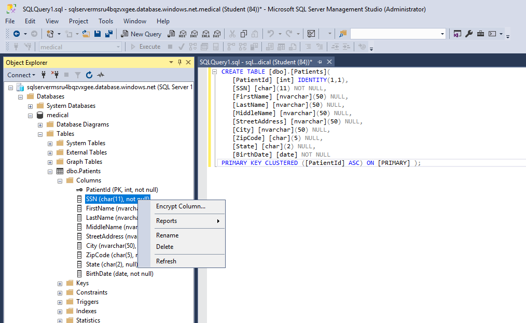Open the Connect dropdown in Object Explorer
This screenshot has width=526, height=323.
21,75
